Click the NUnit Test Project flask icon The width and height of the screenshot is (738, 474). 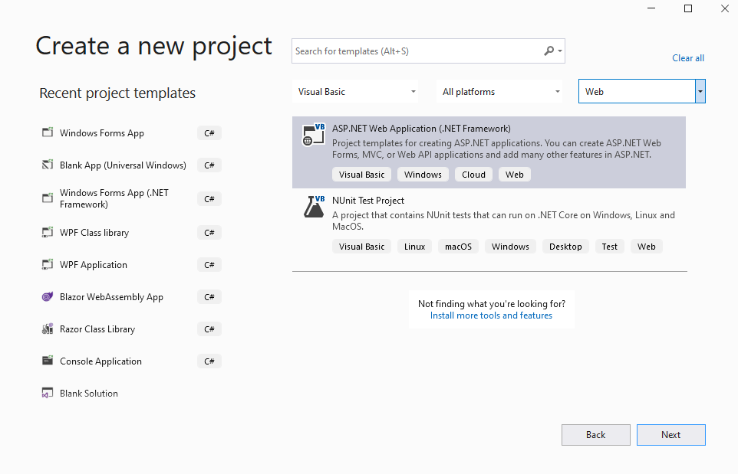coord(314,207)
